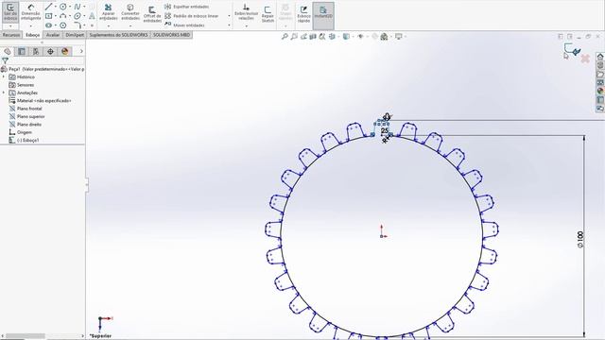This screenshot has height=340, width=605.
Task: Open the Spline tool dropdown arrow
Action: [x=84, y=7]
